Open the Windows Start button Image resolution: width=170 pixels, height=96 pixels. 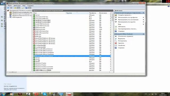[x=3, y=94]
